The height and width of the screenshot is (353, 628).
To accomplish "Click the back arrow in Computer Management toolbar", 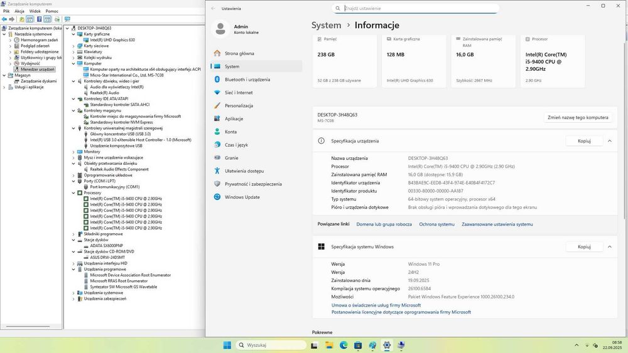I will pyautogui.click(x=4, y=19).
